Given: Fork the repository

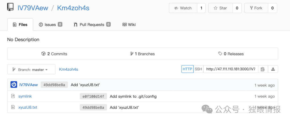Looking at the screenshot, I should (x=256, y=8).
